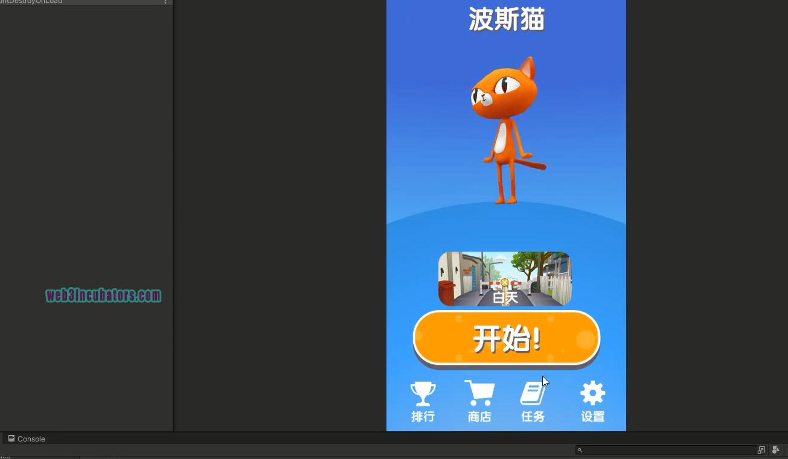Open the DontDestroyOnLoad panel kebab menu
The width and height of the screenshot is (788, 459).
[165, 2]
